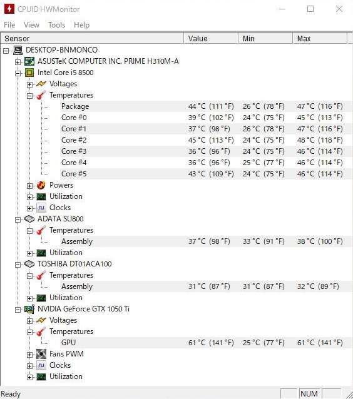353x399 pixels.
Task: Click the Powers flame icon under the CPU
Action: click(x=41, y=185)
